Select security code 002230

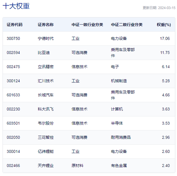click(x=13, y=109)
